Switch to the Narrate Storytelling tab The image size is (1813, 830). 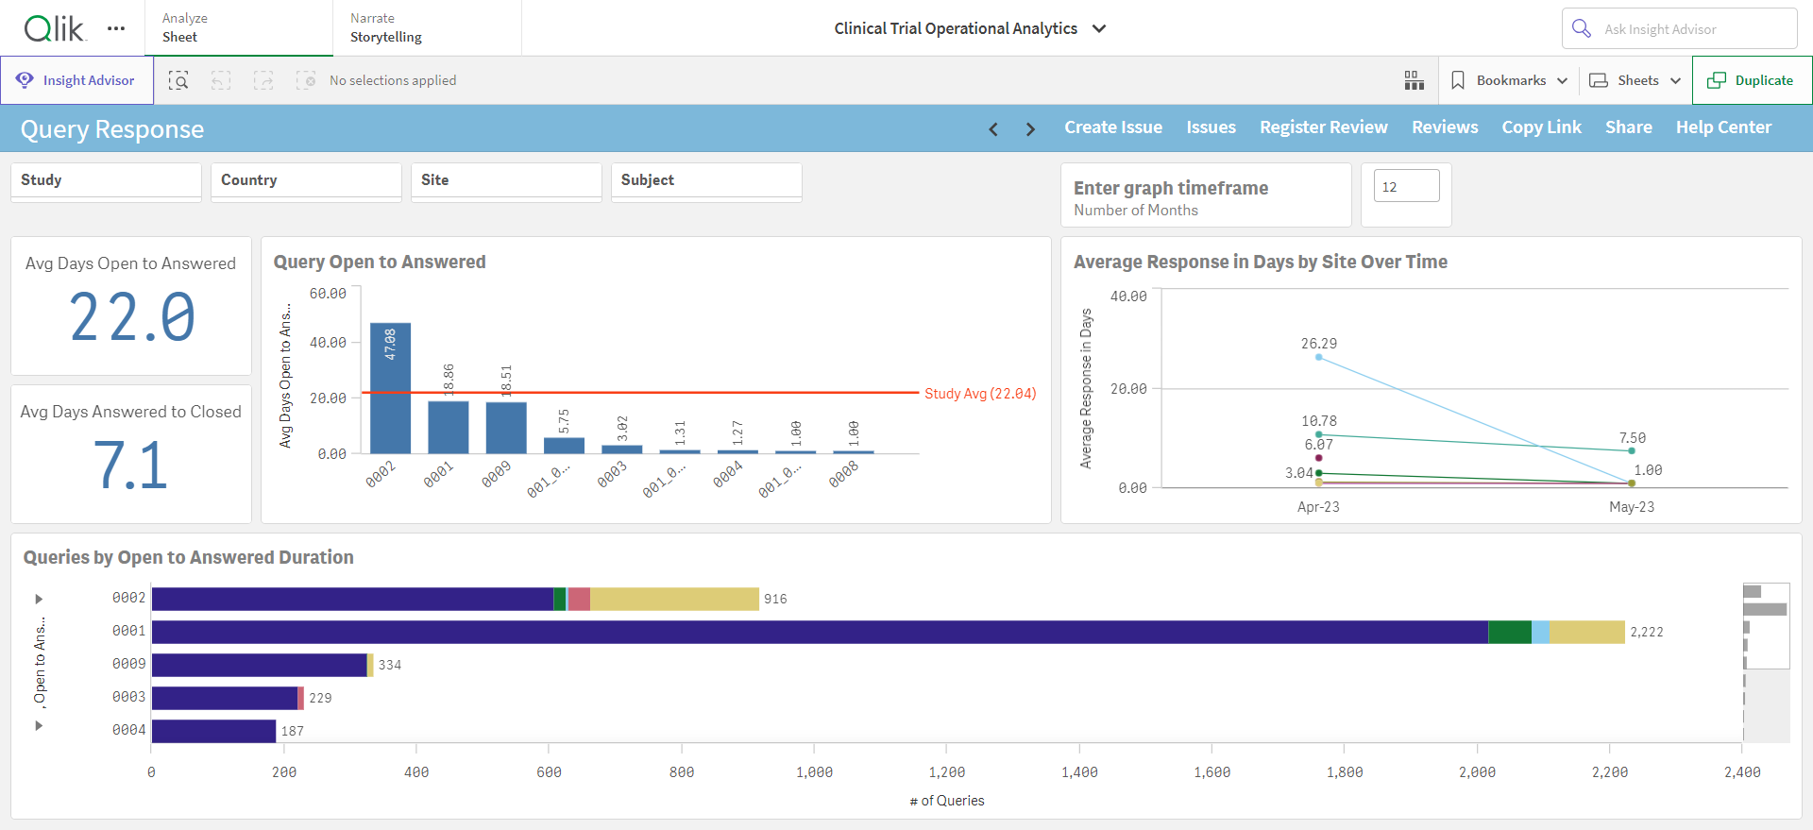pyautogui.click(x=427, y=27)
